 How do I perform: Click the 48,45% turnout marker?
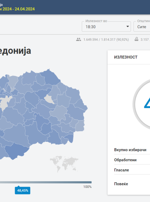click(22, 190)
